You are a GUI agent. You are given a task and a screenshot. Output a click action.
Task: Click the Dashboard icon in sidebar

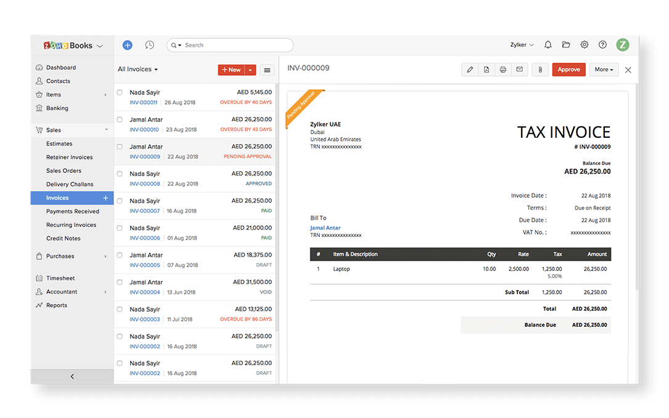coord(39,67)
